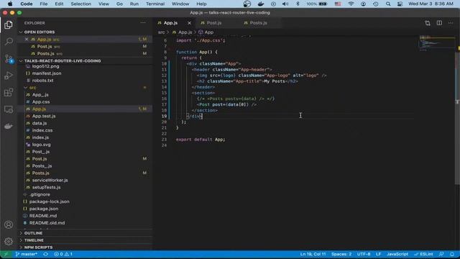Open the Edit menu
The height and width of the screenshot is (259, 460).
(59, 4)
